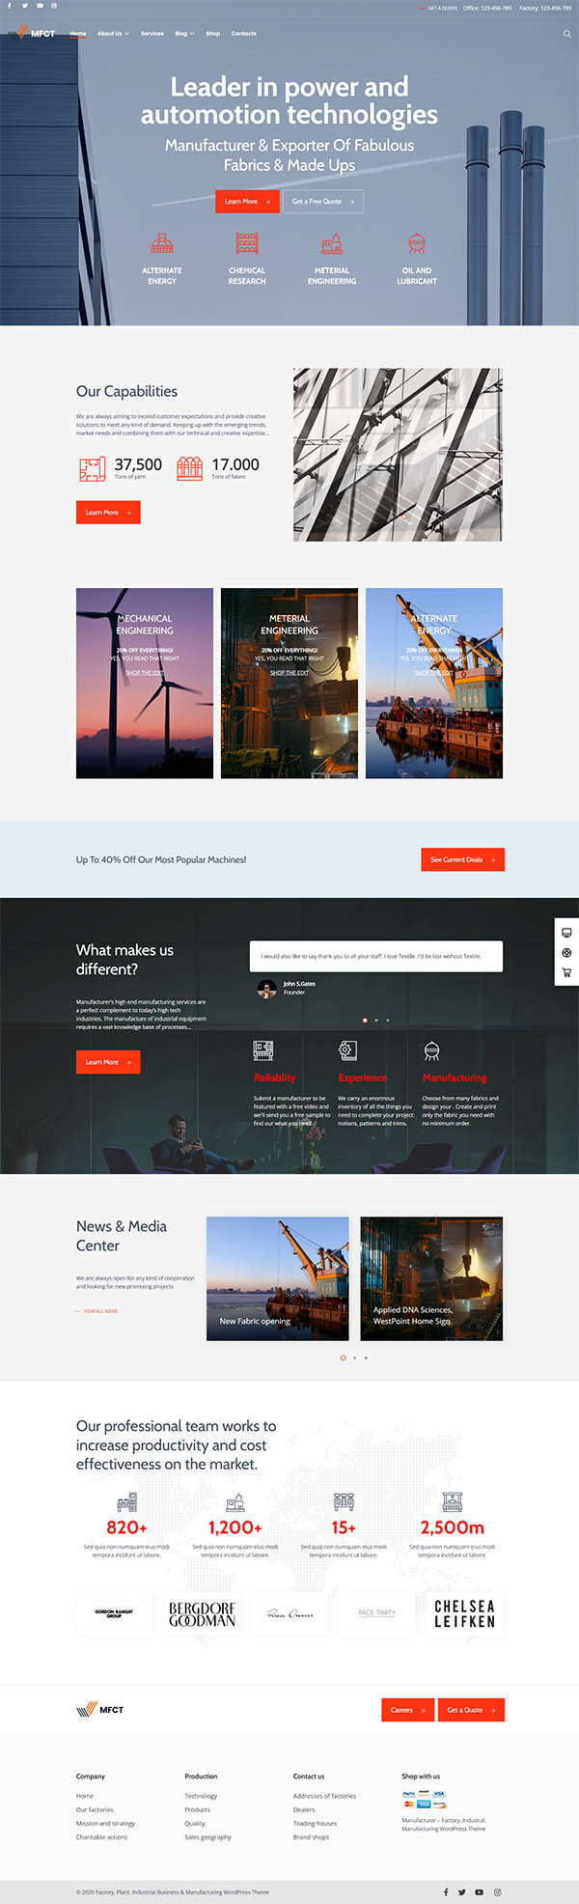
Task: Expand the About Us dropdown menu
Action: pyautogui.click(x=112, y=34)
